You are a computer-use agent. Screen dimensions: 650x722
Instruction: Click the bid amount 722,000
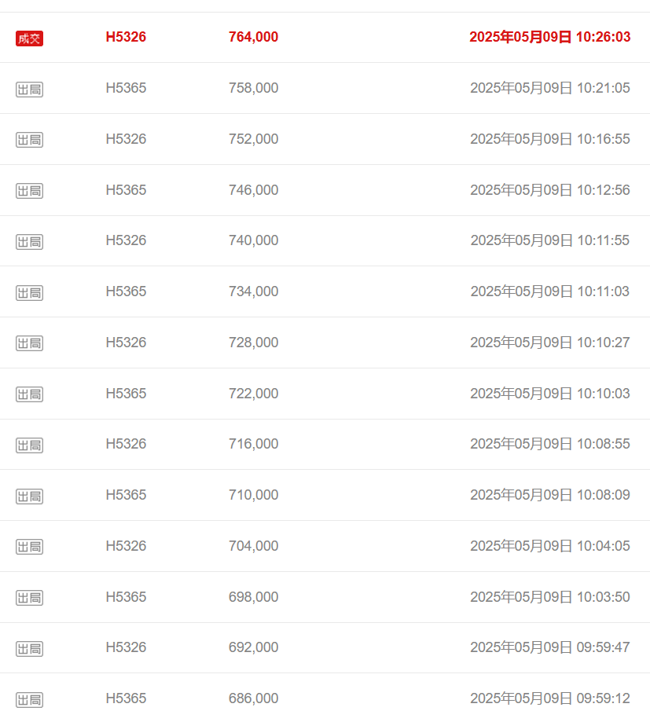(253, 394)
